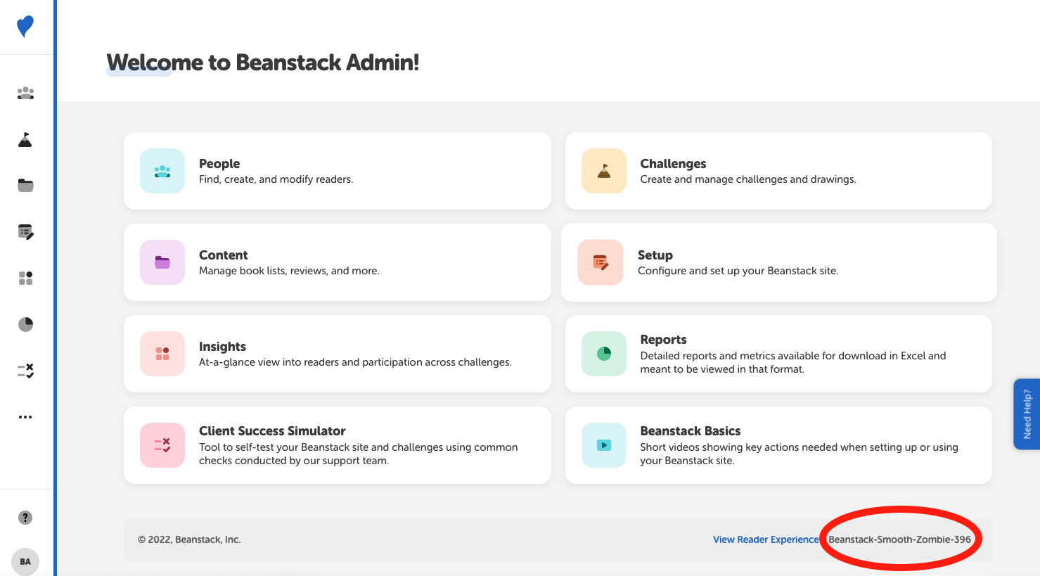Click the sidebar three-dots more icon

click(x=25, y=417)
